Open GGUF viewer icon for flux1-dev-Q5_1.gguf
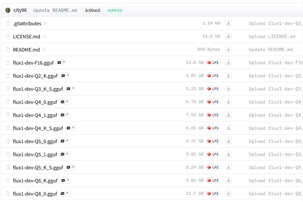The height and width of the screenshot is (202, 303). click(64, 154)
